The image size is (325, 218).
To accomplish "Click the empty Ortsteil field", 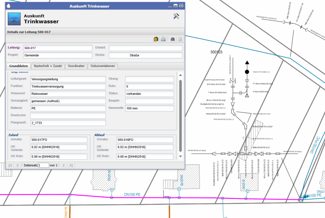I will click(x=145, y=48).
